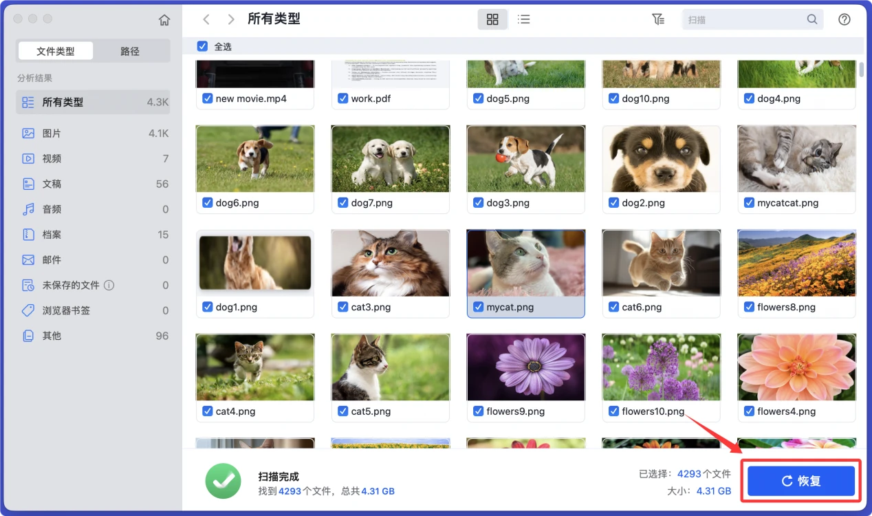Click the help question mark icon

click(844, 19)
